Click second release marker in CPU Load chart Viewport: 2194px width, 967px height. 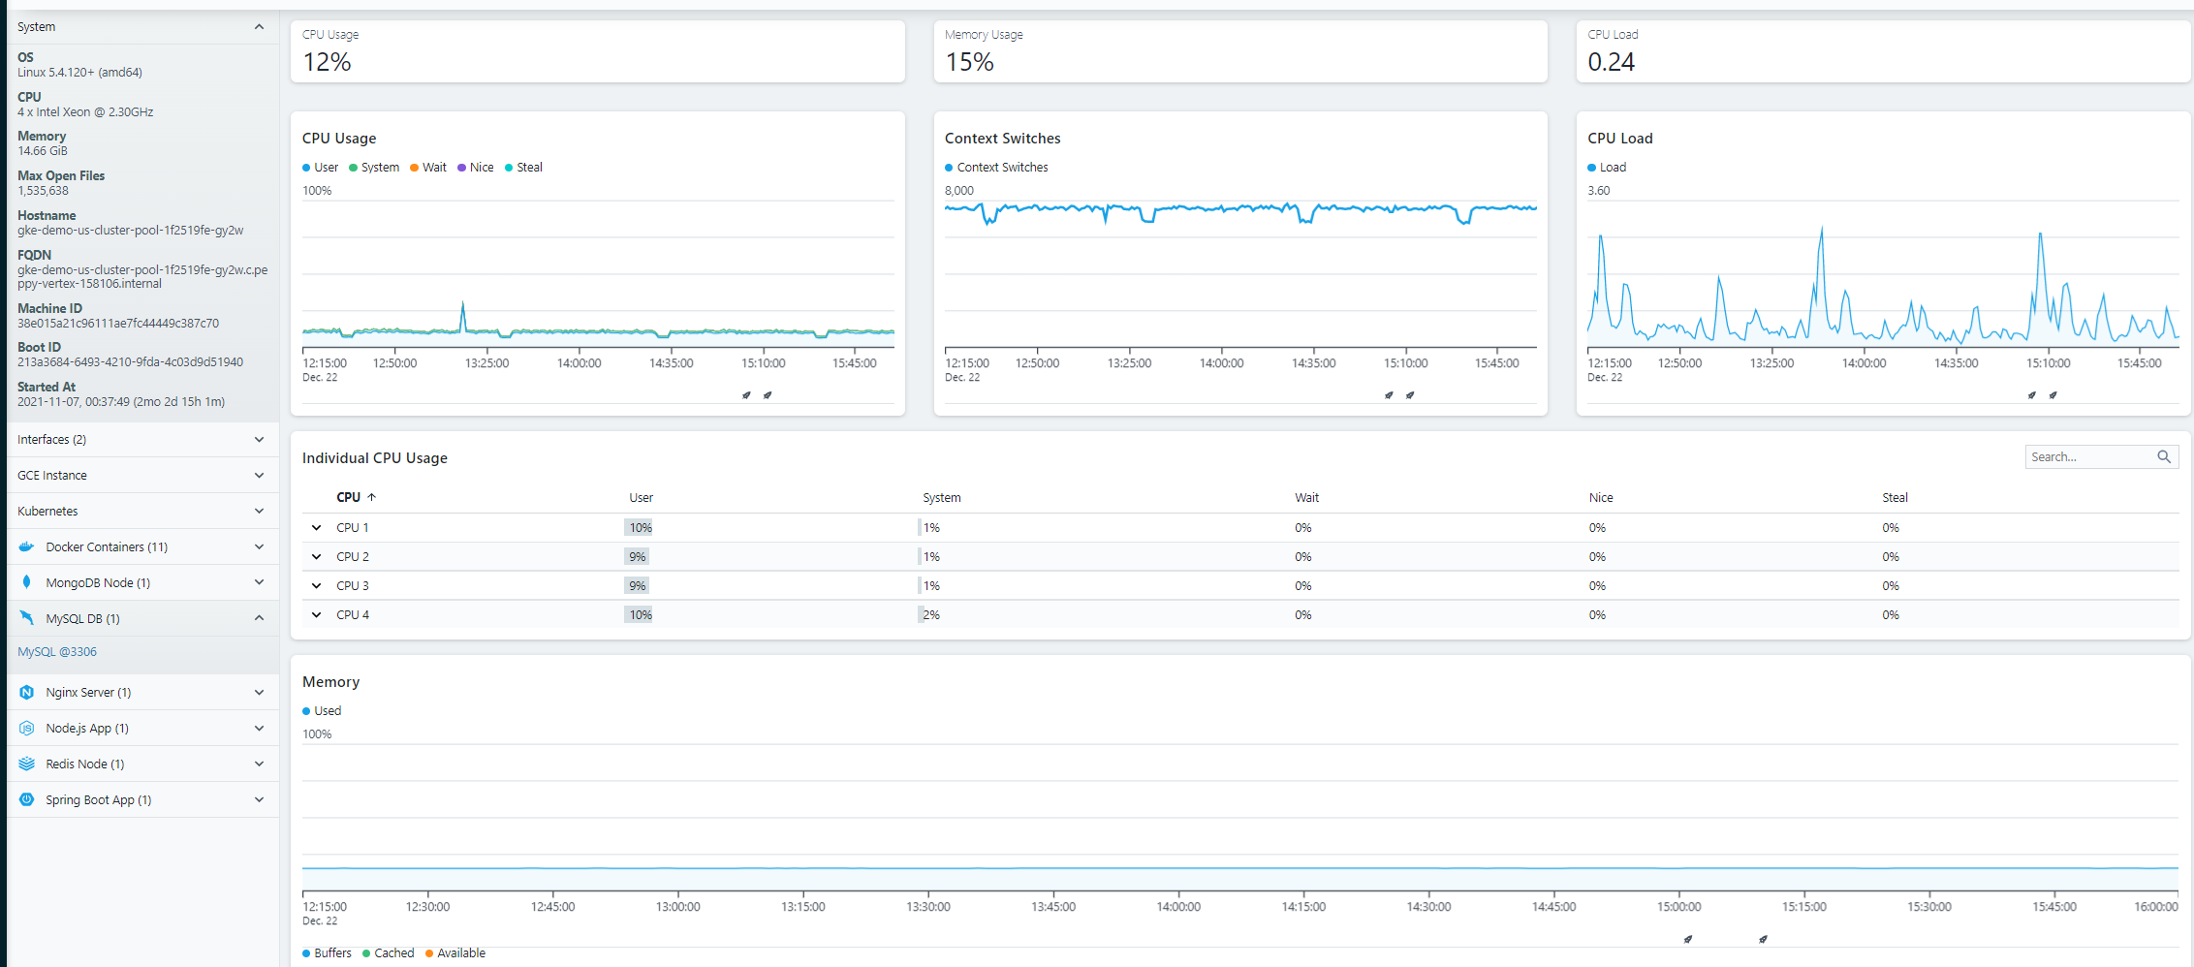tap(2053, 395)
